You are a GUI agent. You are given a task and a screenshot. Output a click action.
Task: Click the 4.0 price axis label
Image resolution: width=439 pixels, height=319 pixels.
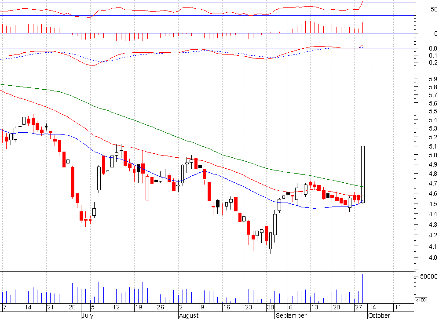(433, 257)
